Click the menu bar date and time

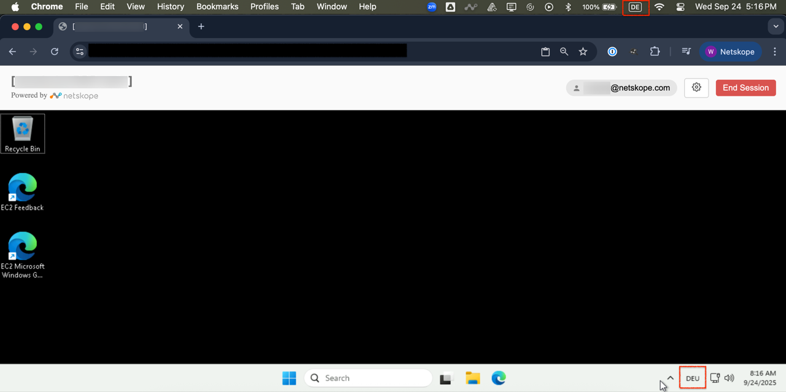(736, 7)
